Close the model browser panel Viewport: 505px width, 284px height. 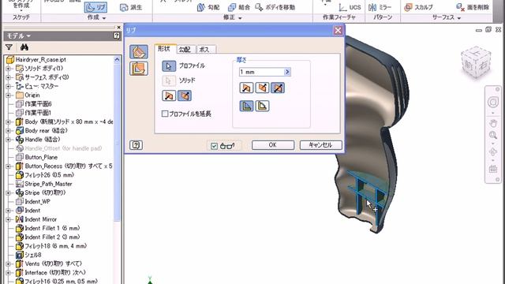point(118,28)
